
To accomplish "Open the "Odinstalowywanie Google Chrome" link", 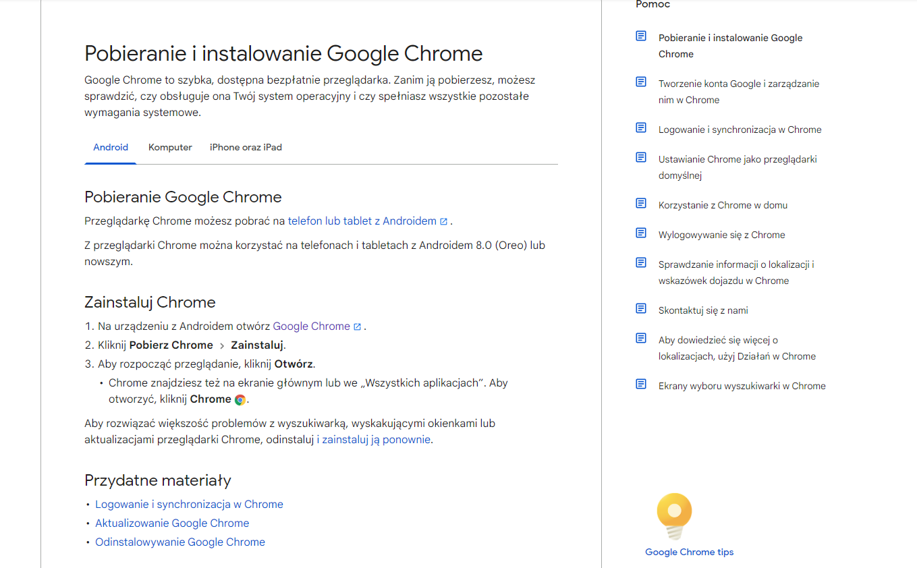I will click(180, 542).
